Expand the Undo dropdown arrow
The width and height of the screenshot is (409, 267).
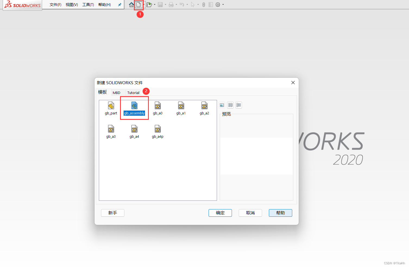[187, 5]
